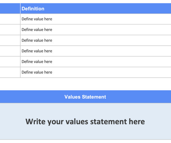The image size is (171, 143).
Task: Click the third "Define value here" cell
Action: point(96,40)
